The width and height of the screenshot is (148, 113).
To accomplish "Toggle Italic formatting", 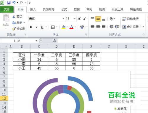I will 37,27.
